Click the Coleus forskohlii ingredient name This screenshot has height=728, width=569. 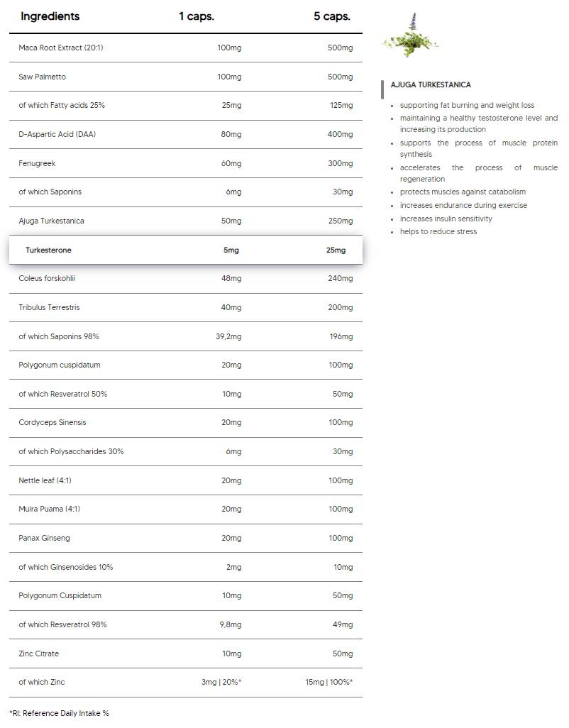[x=47, y=278]
